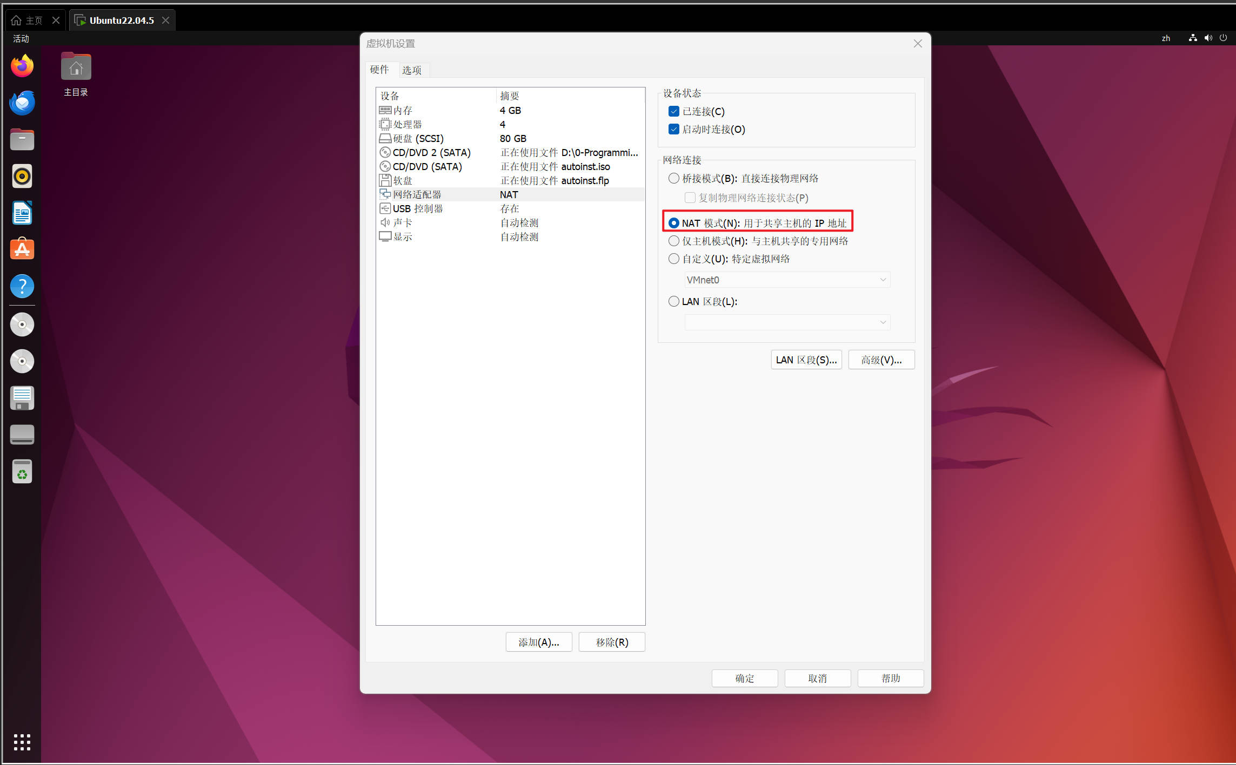
Task: Show applications grid button
Action: coord(22,742)
